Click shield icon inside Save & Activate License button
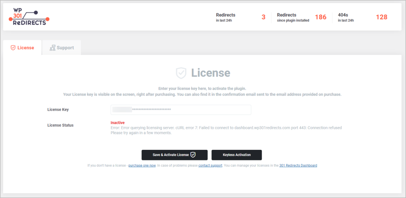The image size is (406, 198). point(193,155)
